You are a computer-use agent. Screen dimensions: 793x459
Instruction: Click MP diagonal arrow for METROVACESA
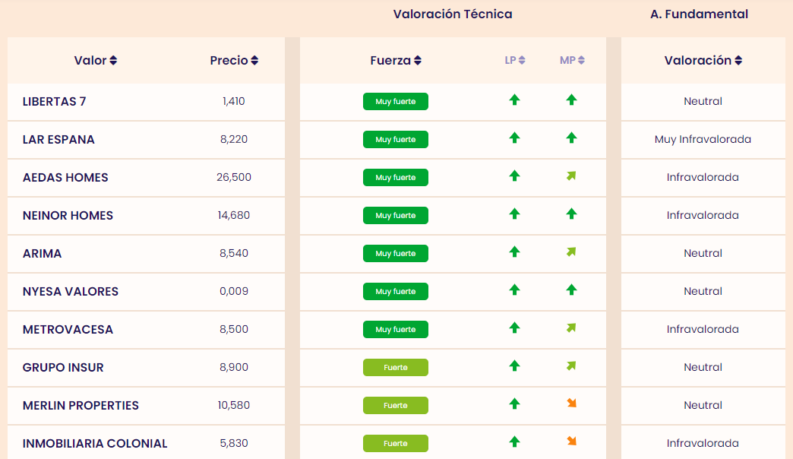tap(572, 328)
